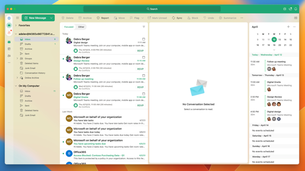Open the account Sent folder
The height and width of the screenshot is (171, 305).
[36, 54]
